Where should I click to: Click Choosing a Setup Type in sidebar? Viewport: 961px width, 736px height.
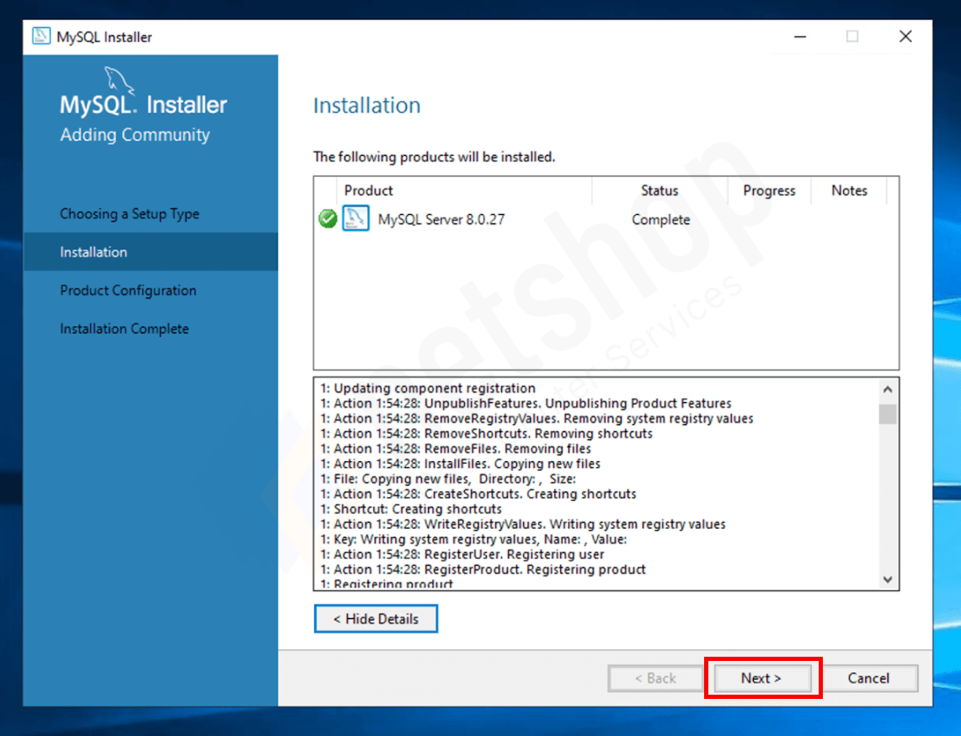coord(130,213)
